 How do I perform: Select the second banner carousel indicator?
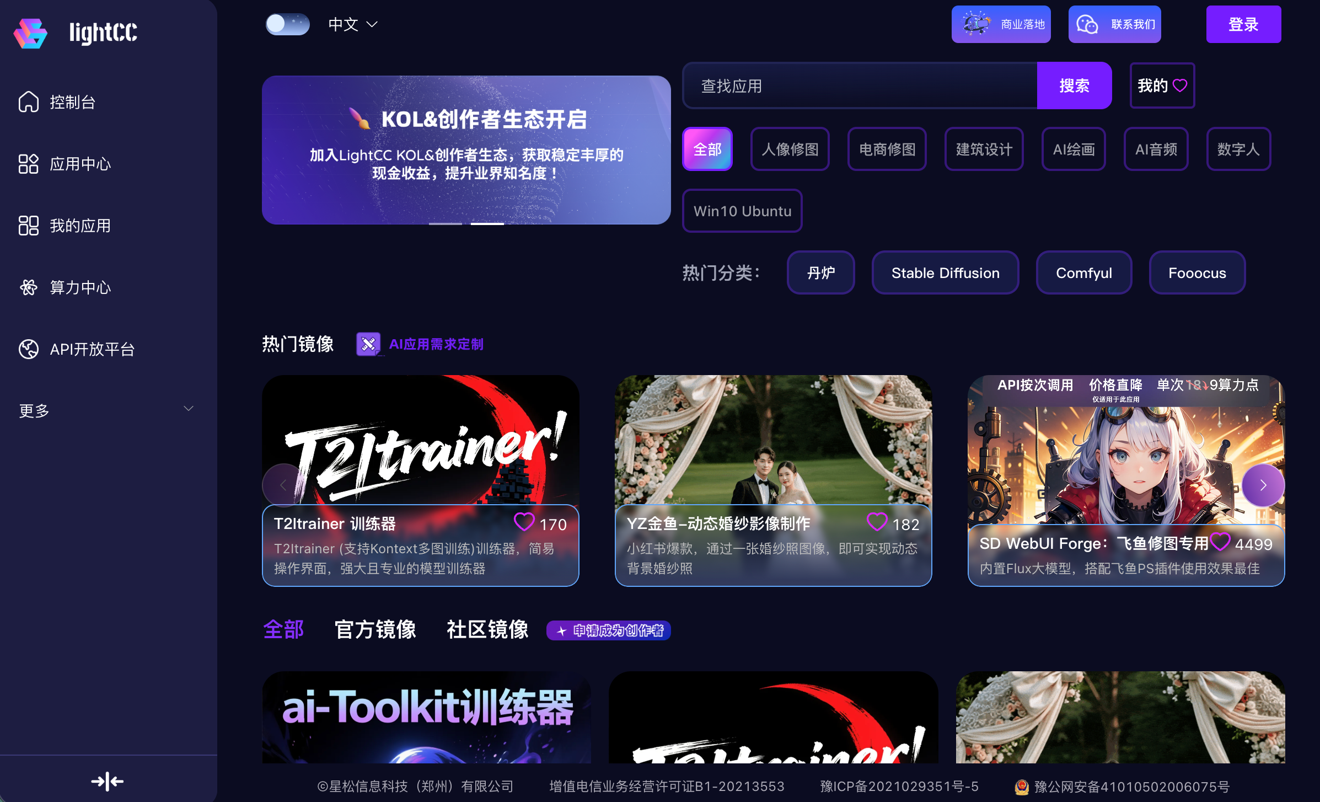487,223
